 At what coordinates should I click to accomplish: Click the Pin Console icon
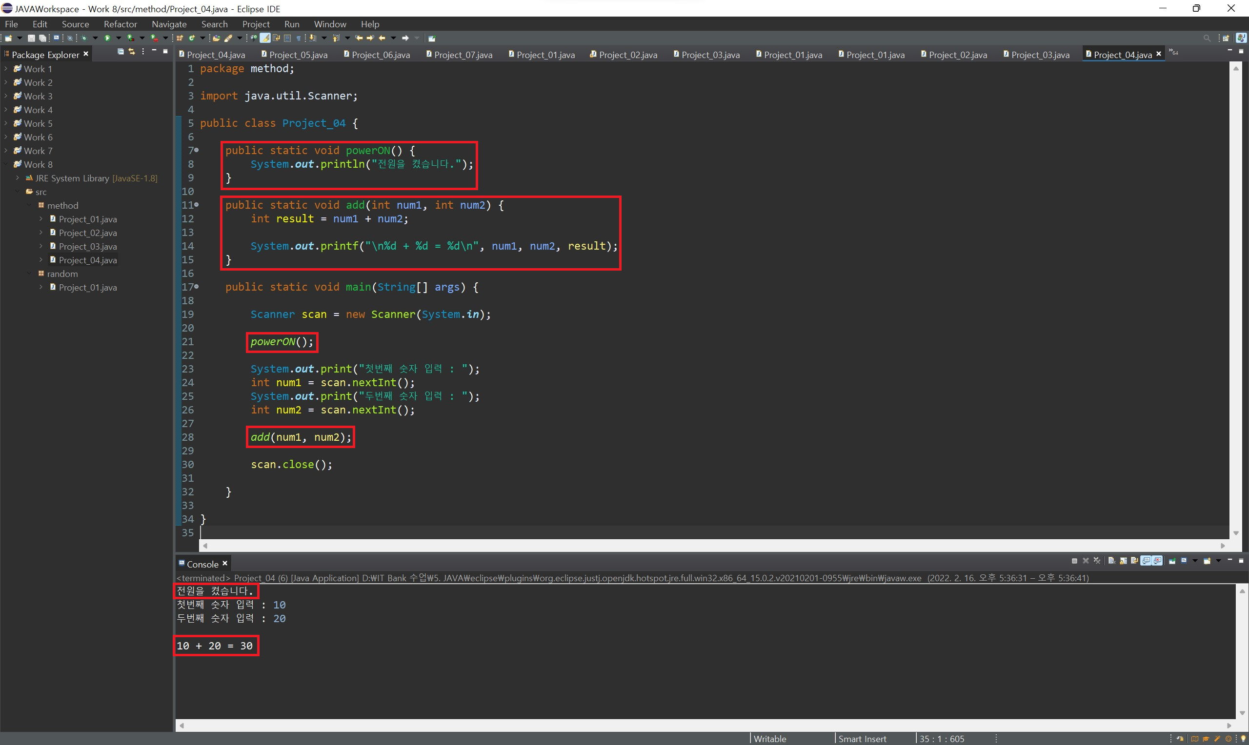(1172, 561)
